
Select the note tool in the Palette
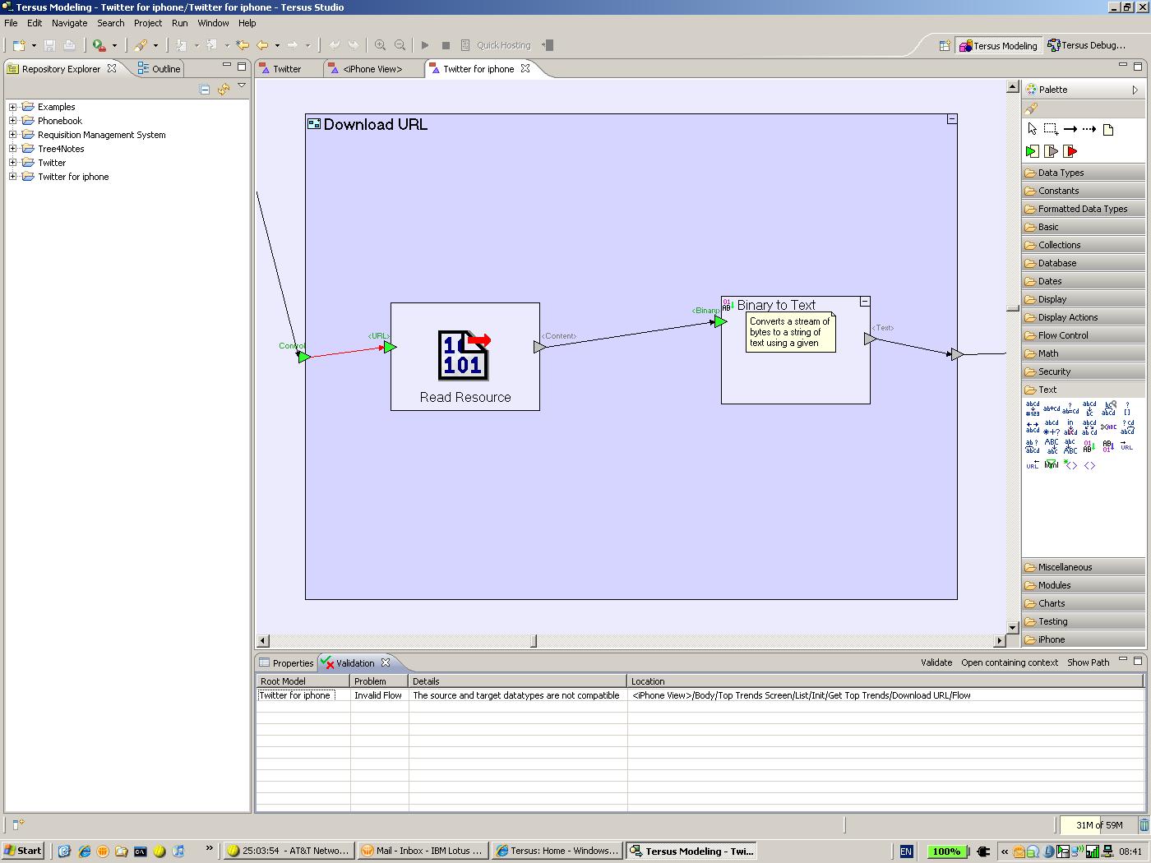click(1108, 129)
